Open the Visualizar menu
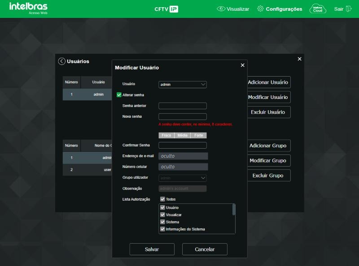 [x=238, y=9]
